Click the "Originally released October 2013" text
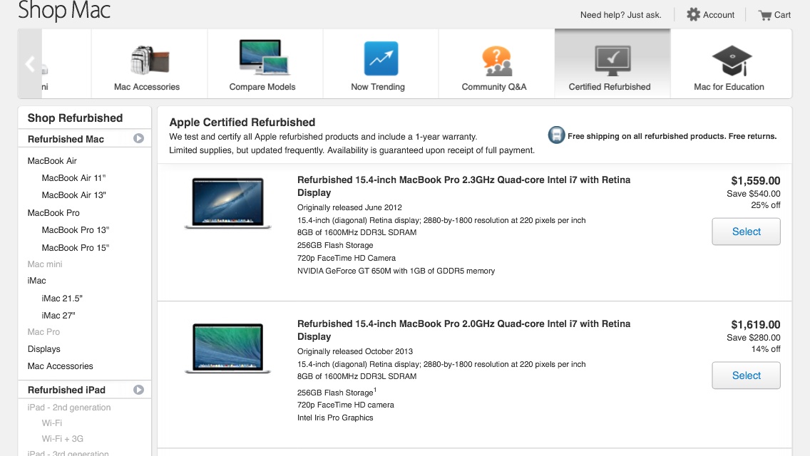The image size is (810, 456). click(355, 351)
